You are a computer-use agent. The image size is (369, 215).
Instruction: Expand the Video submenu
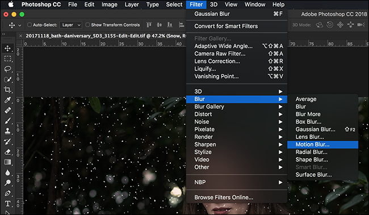tap(237, 159)
